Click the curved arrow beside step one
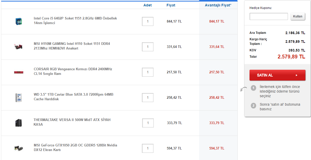 tap(244, 89)
